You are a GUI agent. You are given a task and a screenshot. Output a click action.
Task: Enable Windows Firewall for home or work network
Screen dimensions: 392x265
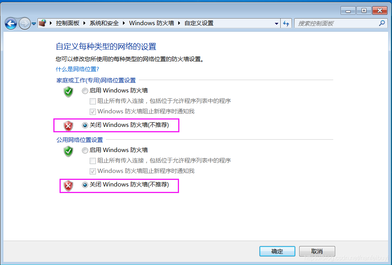(x=85, y=91)
